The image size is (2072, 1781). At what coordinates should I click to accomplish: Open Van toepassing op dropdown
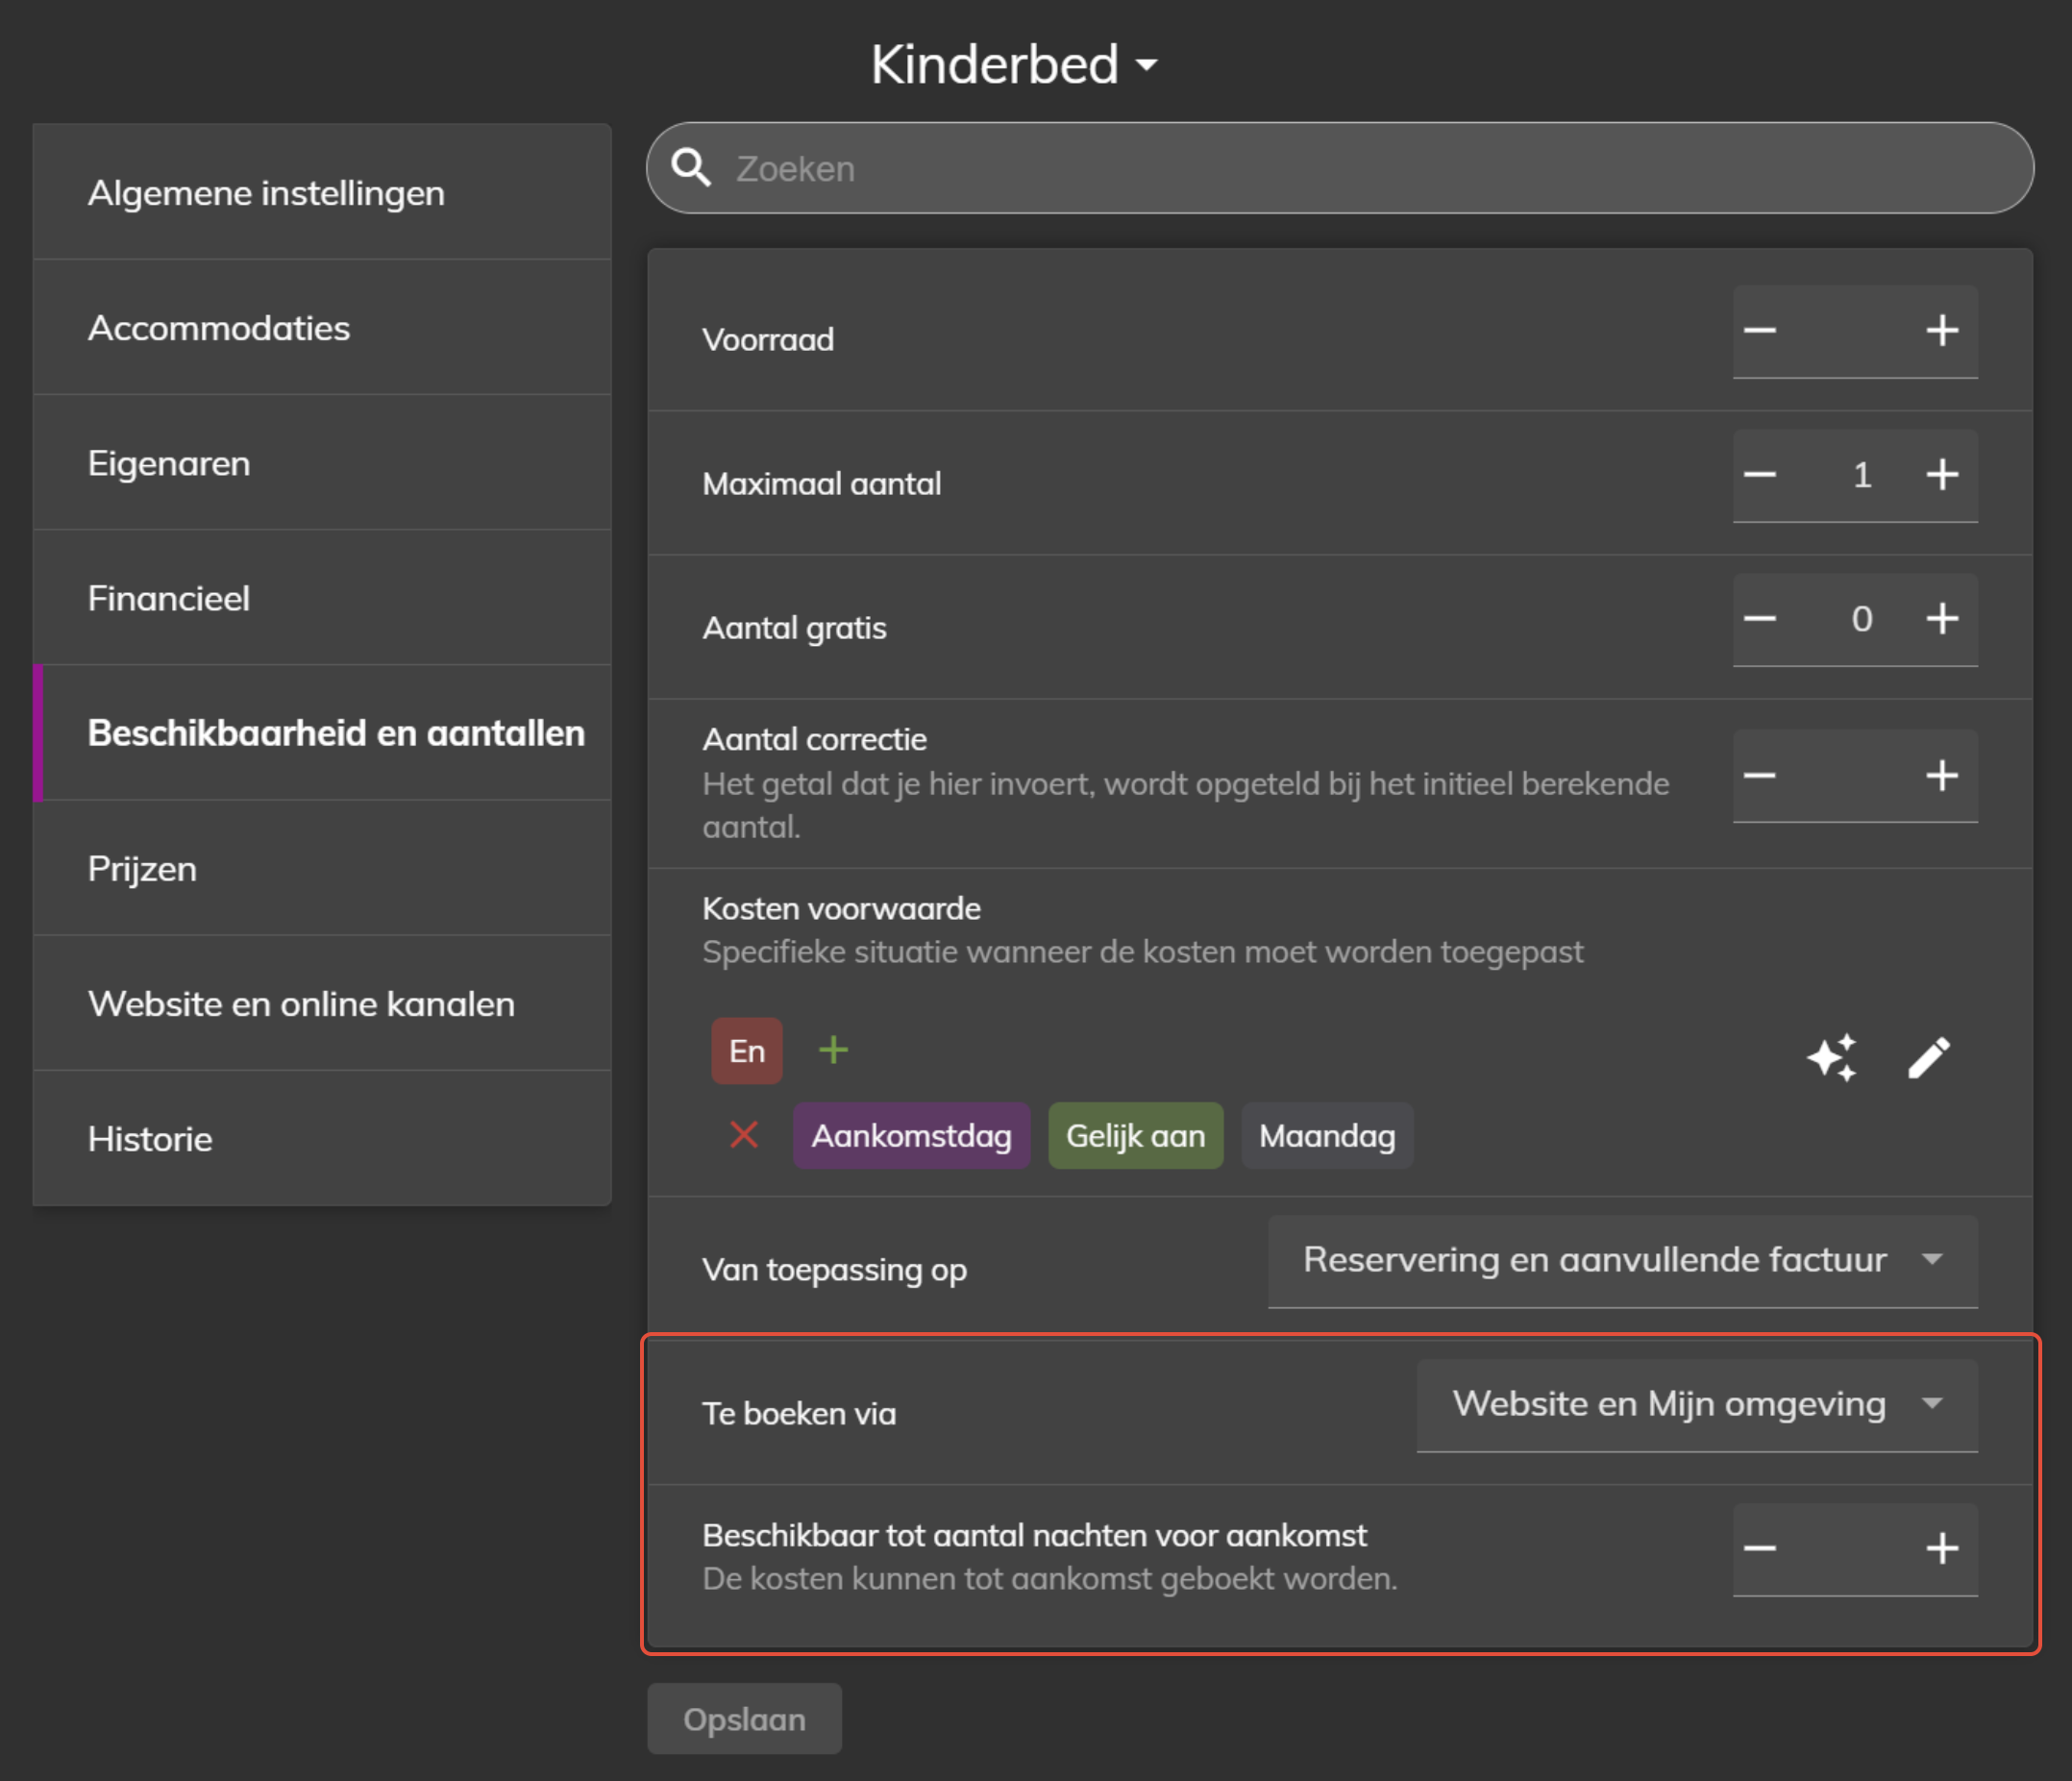[1622, 1260]
